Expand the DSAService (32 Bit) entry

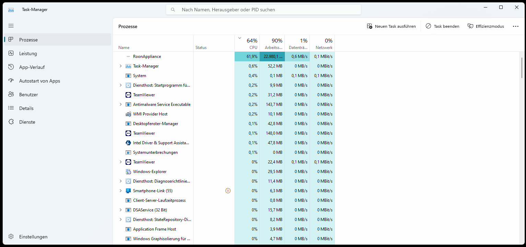[120, 210]
